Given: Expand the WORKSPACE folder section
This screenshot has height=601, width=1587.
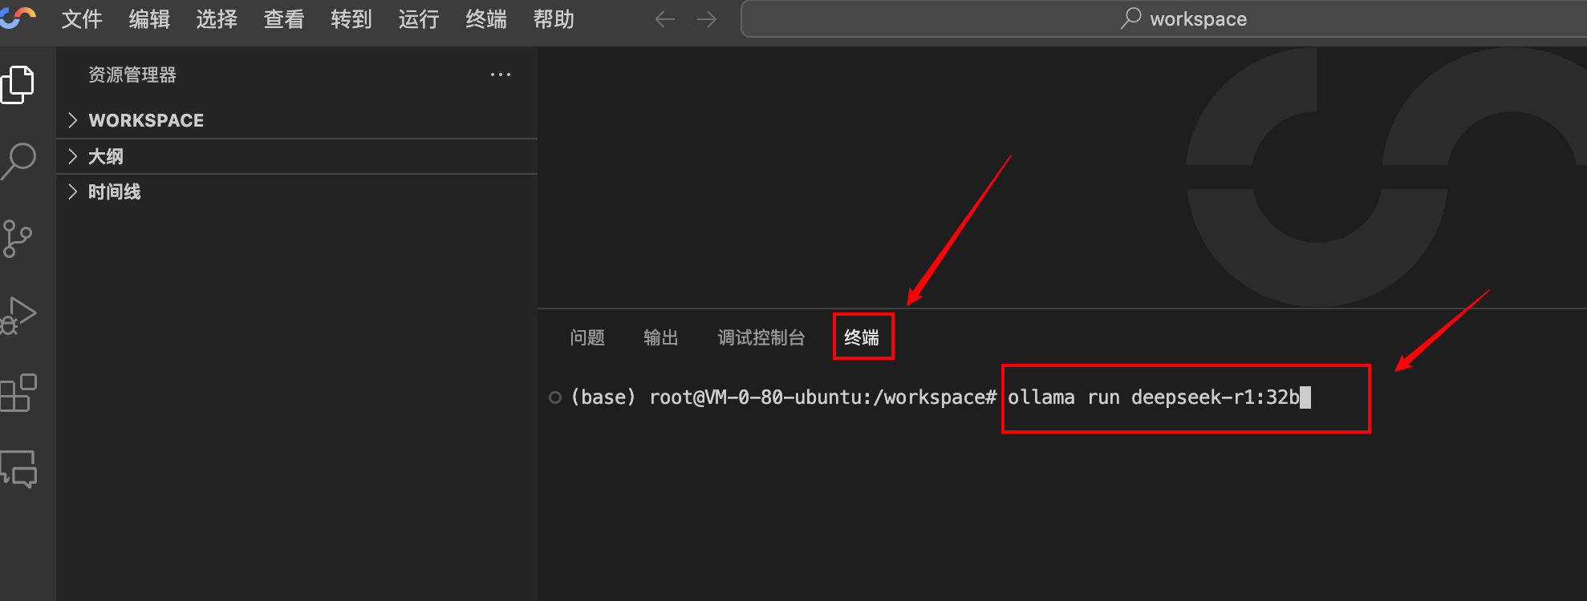Looking at the screenshot, I should tap(145, 120).
